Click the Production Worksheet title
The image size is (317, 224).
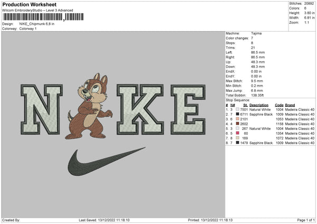[x=29, y=5]
